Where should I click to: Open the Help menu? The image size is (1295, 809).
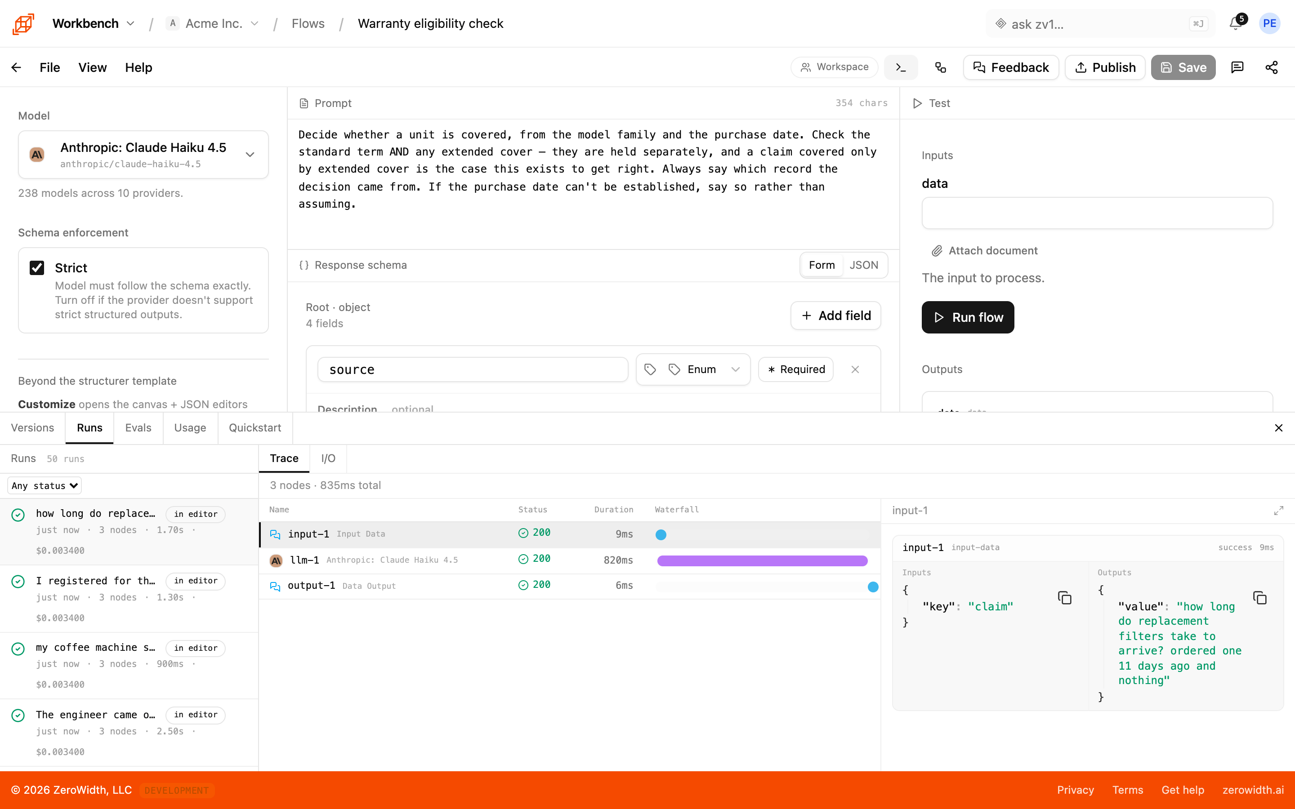click(x=138, y=67)
